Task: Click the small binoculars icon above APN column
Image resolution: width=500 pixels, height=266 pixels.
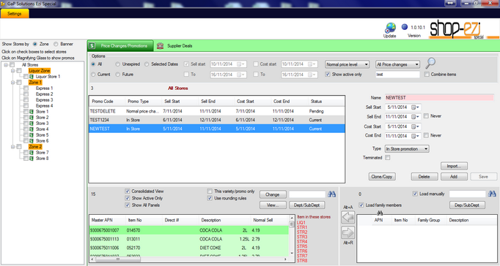Action: (380, 213)
